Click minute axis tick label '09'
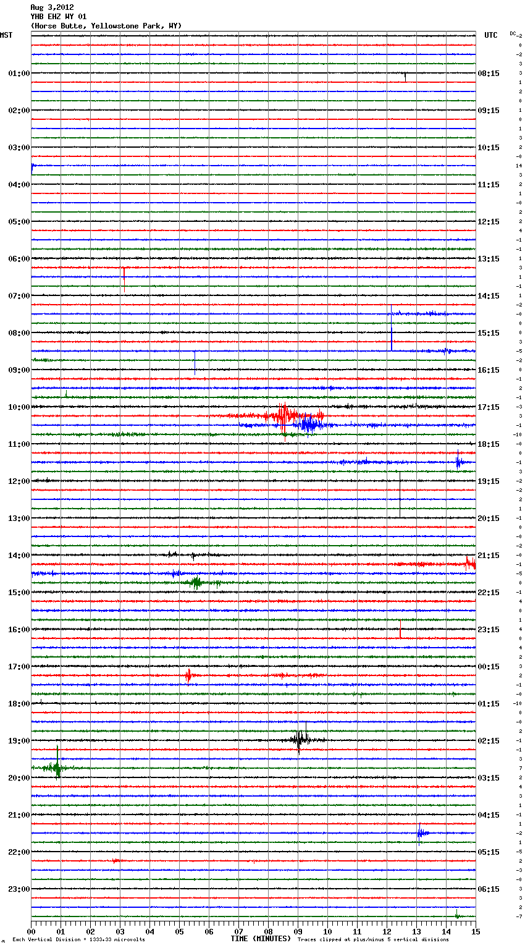Image resolution: width=525 pixels, height=948 pixels. click(298, 931)
